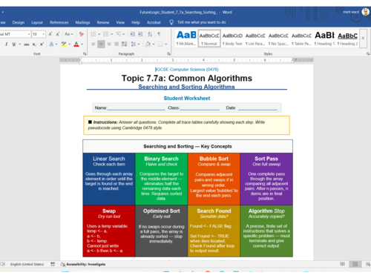The height and width of the screenshot is (278, 371).
Task: Open line and paragraph spacing
Action: click(134, 44)
